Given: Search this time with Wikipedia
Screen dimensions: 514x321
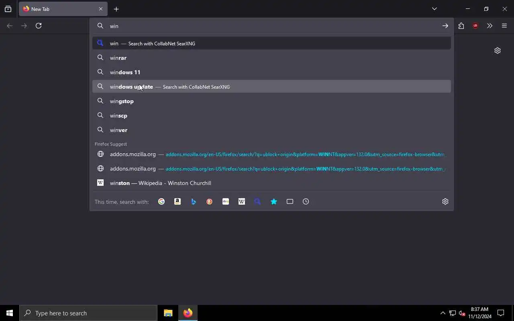Looking at the screenshot, I should 242,201.
